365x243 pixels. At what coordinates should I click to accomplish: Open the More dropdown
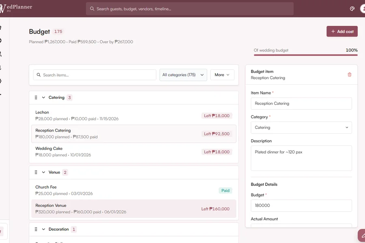coord(222,75)
